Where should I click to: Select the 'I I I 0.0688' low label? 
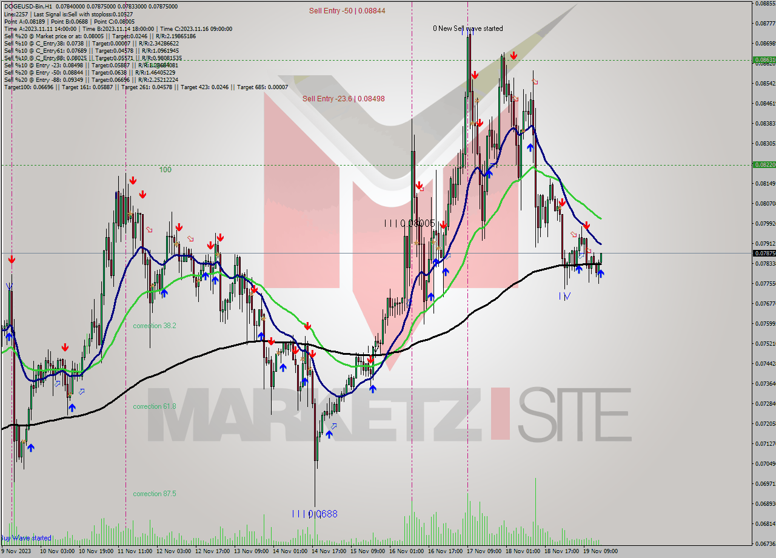click(315, 514)
